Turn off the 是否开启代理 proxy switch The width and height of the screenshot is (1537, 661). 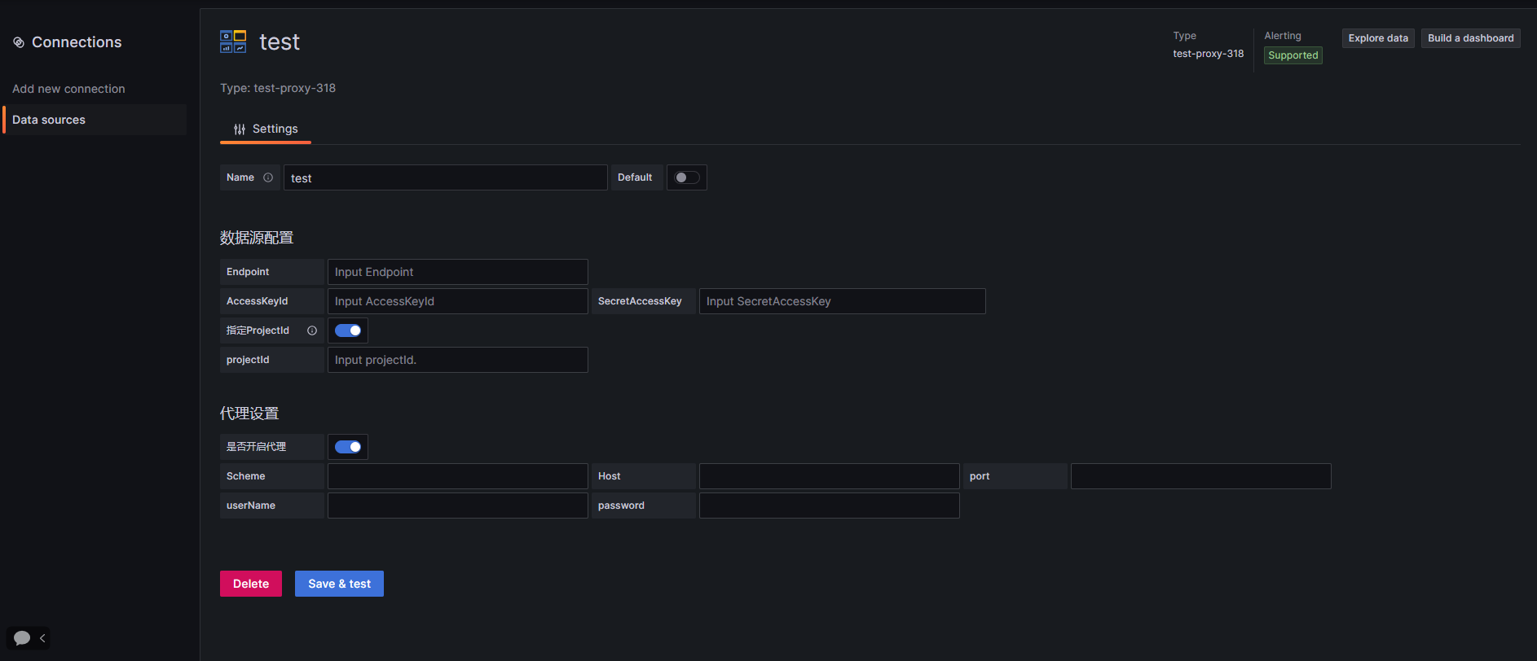[348, 447]
